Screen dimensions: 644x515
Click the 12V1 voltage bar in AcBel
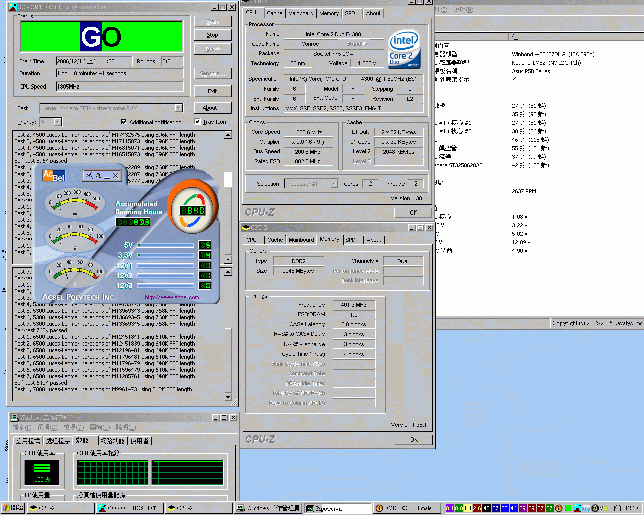(x=166, y=266)
